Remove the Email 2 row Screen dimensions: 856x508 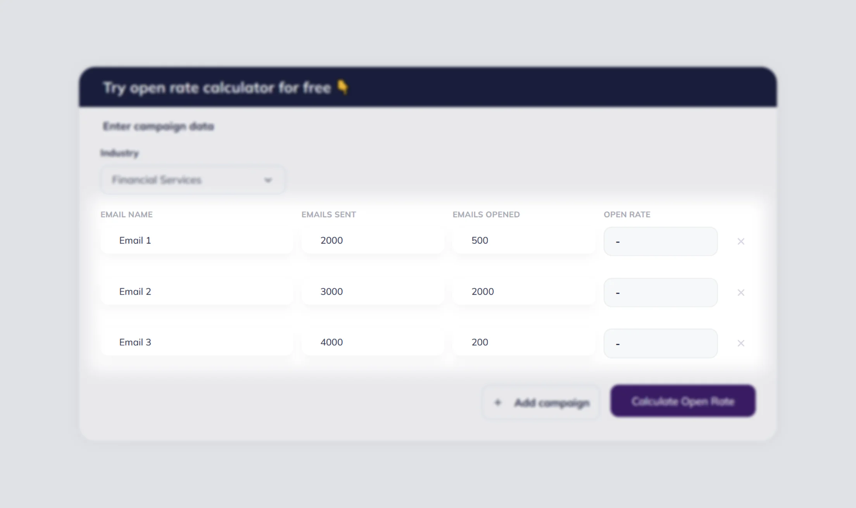coord(740,292)
